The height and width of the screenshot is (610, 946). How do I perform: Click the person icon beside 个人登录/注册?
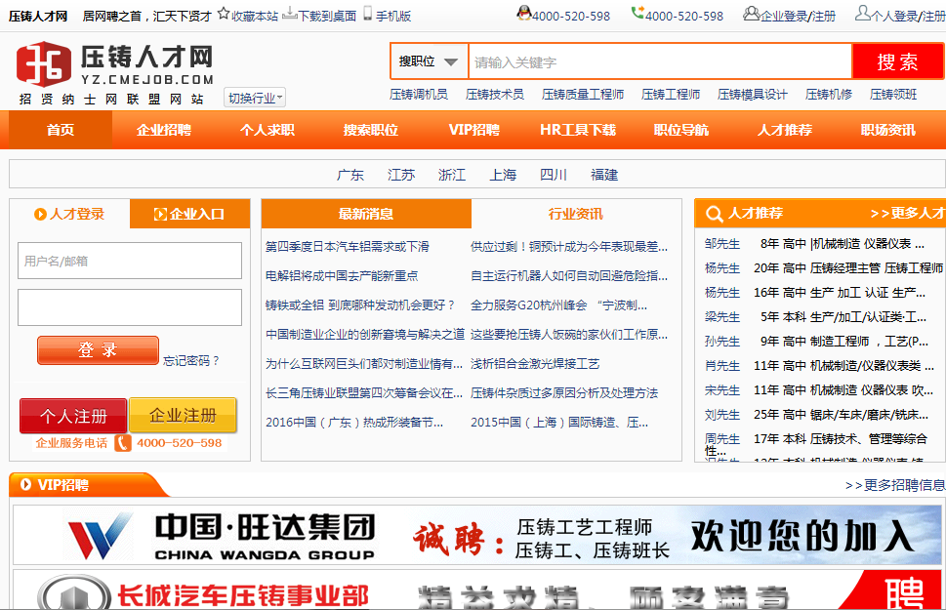(x=863, y=13)
